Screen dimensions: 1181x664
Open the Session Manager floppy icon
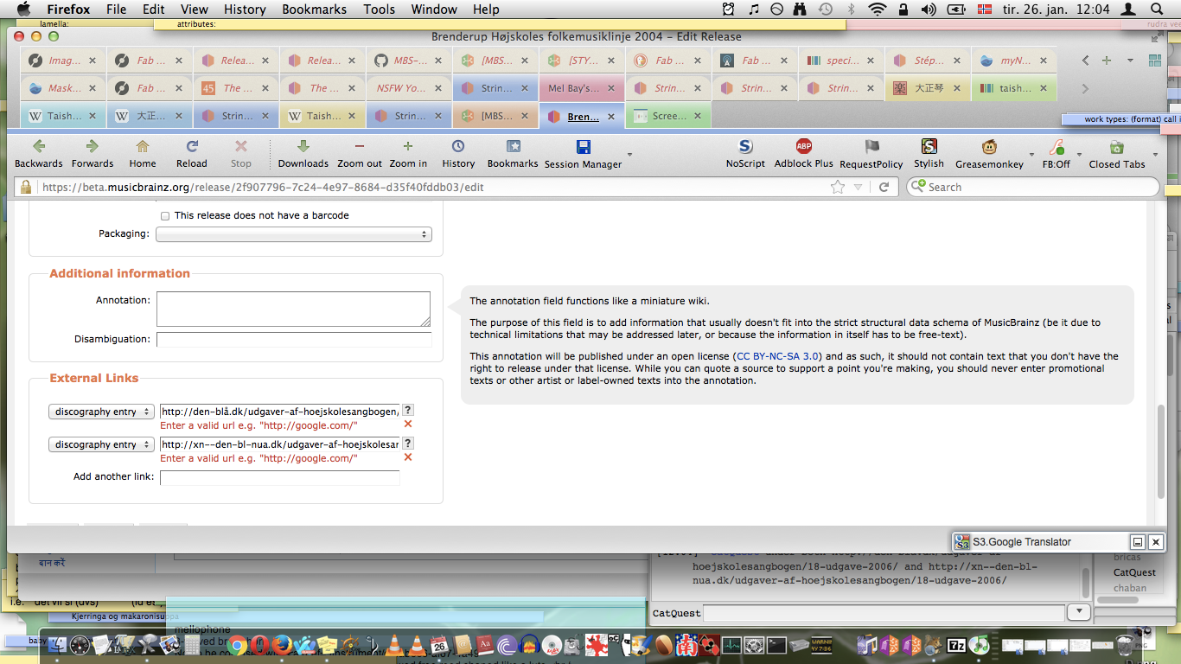583,147
